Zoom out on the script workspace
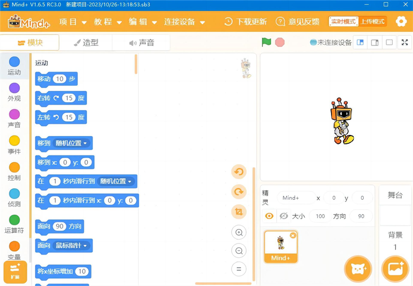The width and height of the screenshot is (413, 286). pyautogui.click(x=239, y=251)
